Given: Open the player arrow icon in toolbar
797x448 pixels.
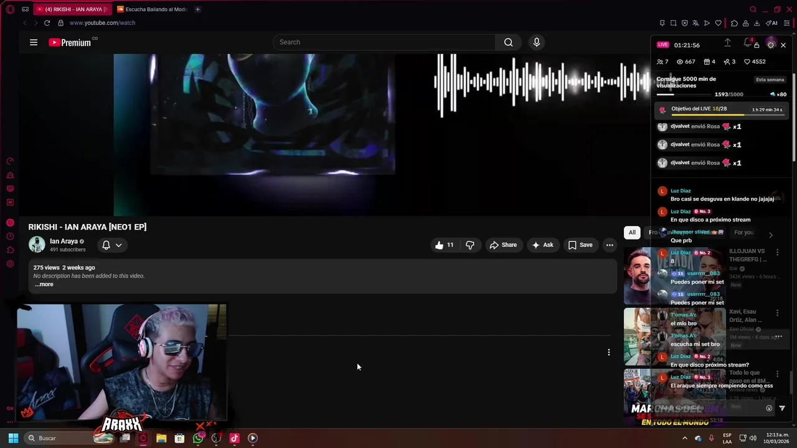Looking at the screenshot, I should [x=707, y=23].
